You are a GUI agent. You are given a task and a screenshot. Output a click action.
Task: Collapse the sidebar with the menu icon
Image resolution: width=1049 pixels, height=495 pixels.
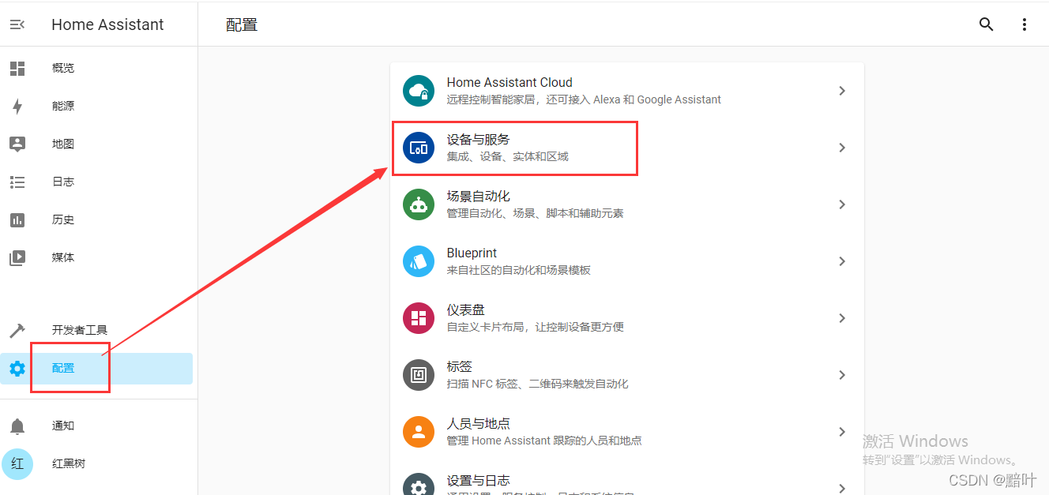tap(17, 24)
